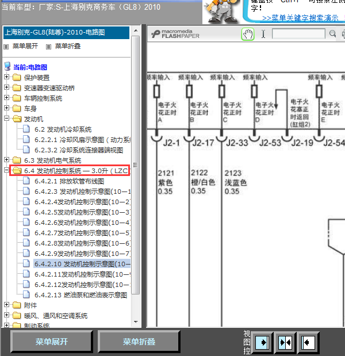Click the tree scrollbar up arrow

click(x=136, y=30)
